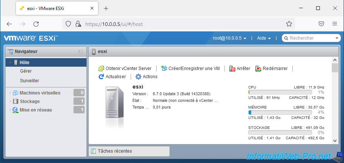Click the Obtenir vCenter Server icon
Screen dimensions: 344x163
[101, 69]
